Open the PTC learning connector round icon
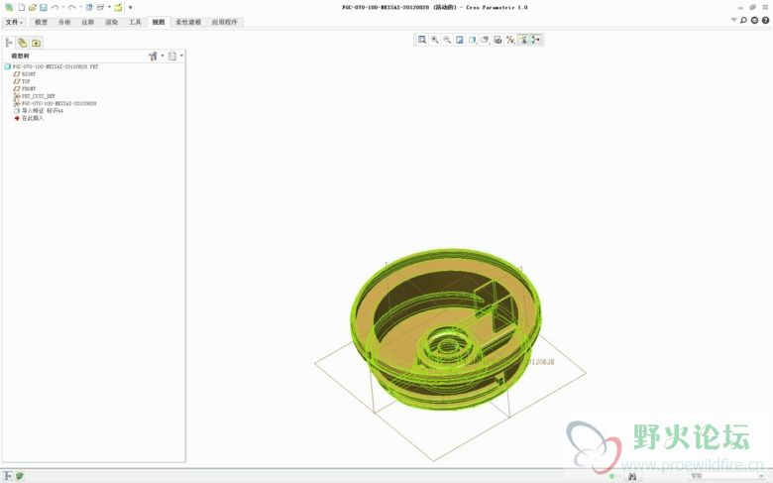Screen dimensions: 773x483 click(754, 20)
